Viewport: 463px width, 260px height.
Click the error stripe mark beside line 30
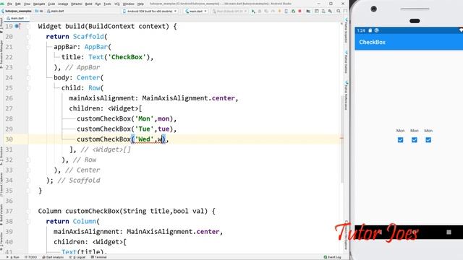pyautogui.click(x=341, y=138)
